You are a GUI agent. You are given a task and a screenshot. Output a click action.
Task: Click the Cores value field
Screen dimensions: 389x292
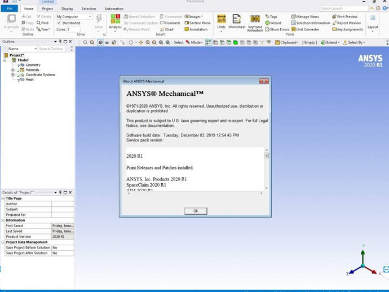pyautogui.click(x=73, y=29)
